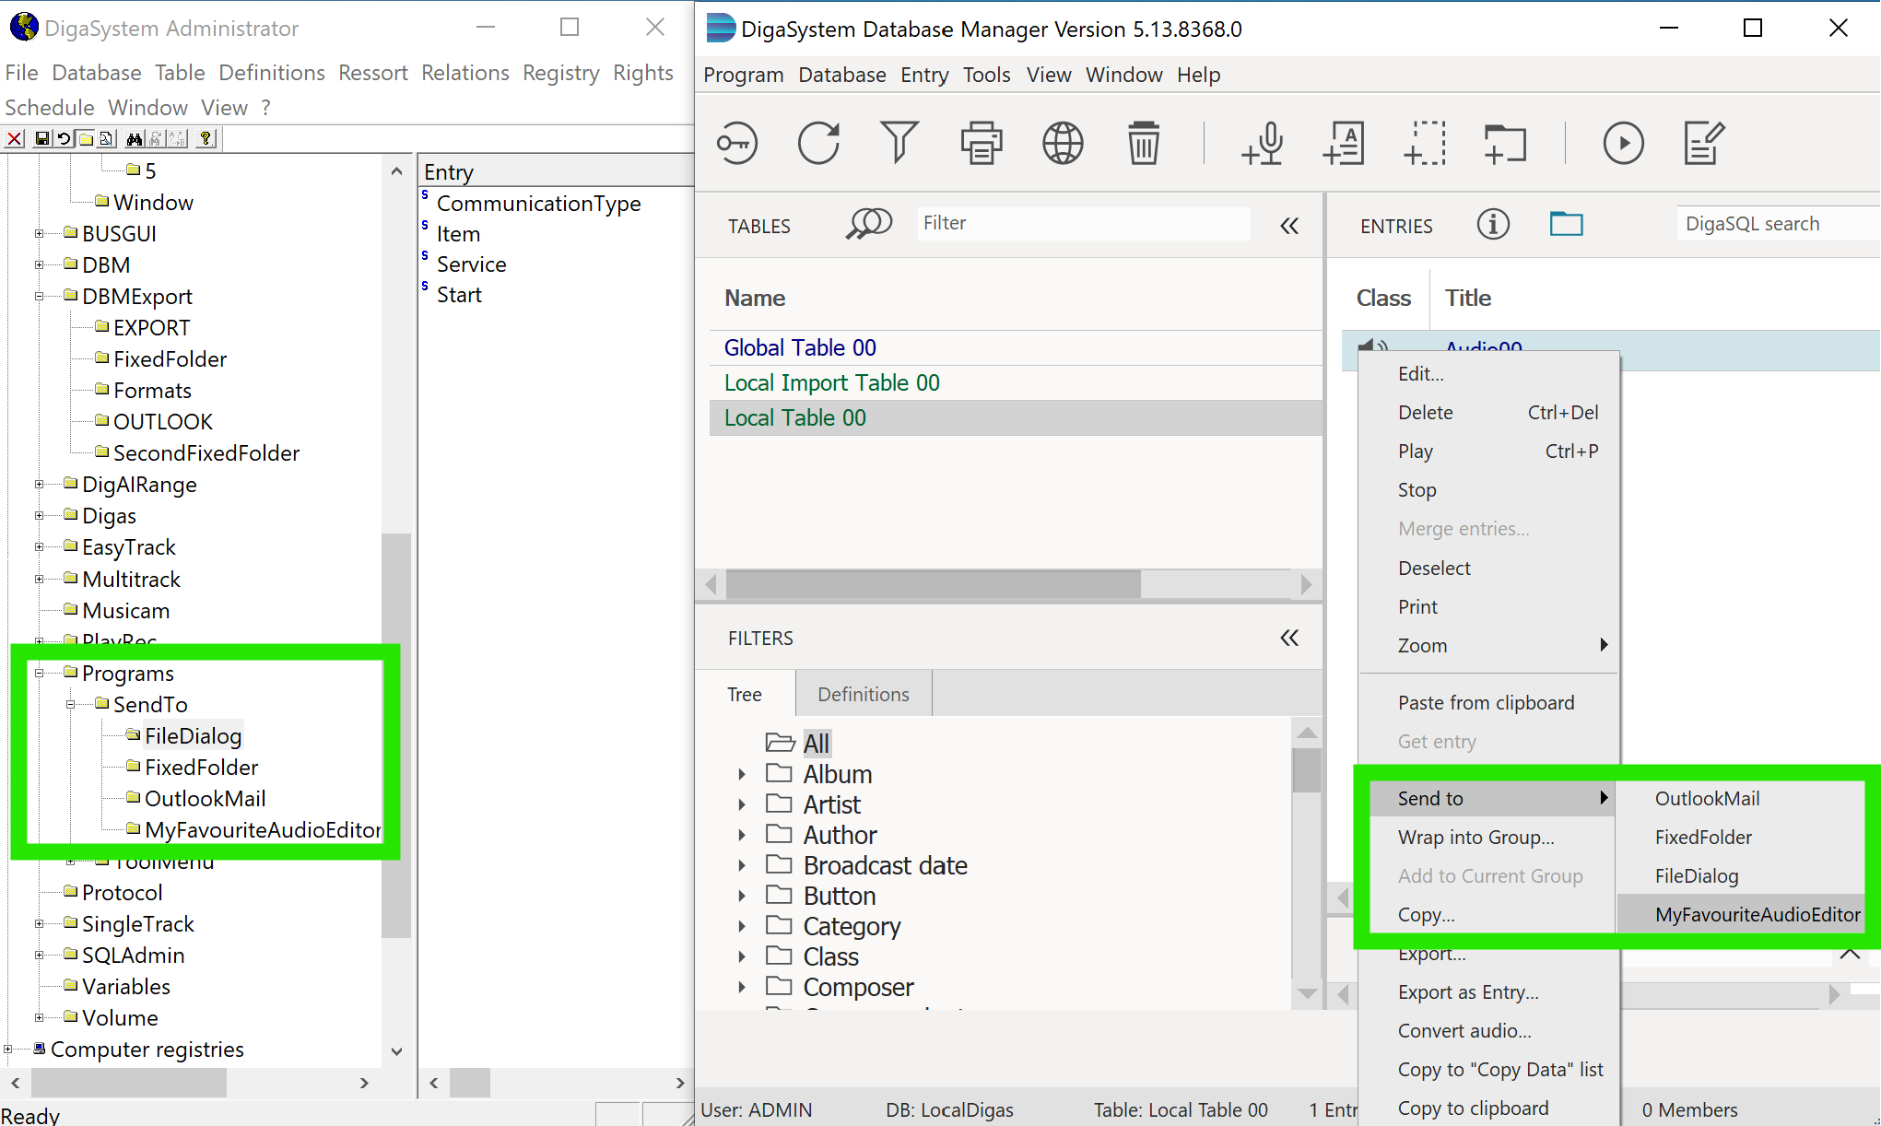Click the globe icon in toolbar

tap(1063, 144)
